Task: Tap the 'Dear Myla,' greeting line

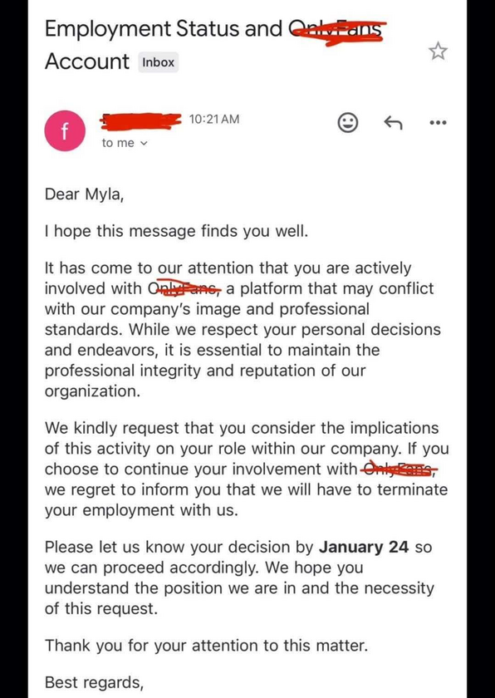Action: coord(84,195)
